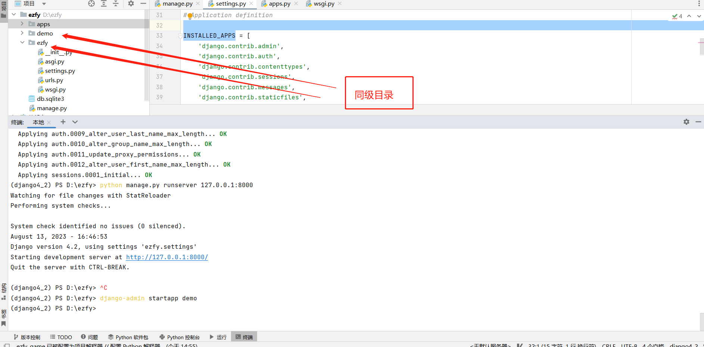The height and width of the screenshot is (347, 704).
Task: Open the project view dropdown arrow
Action: pyautogui.click(x=44, y=4)
